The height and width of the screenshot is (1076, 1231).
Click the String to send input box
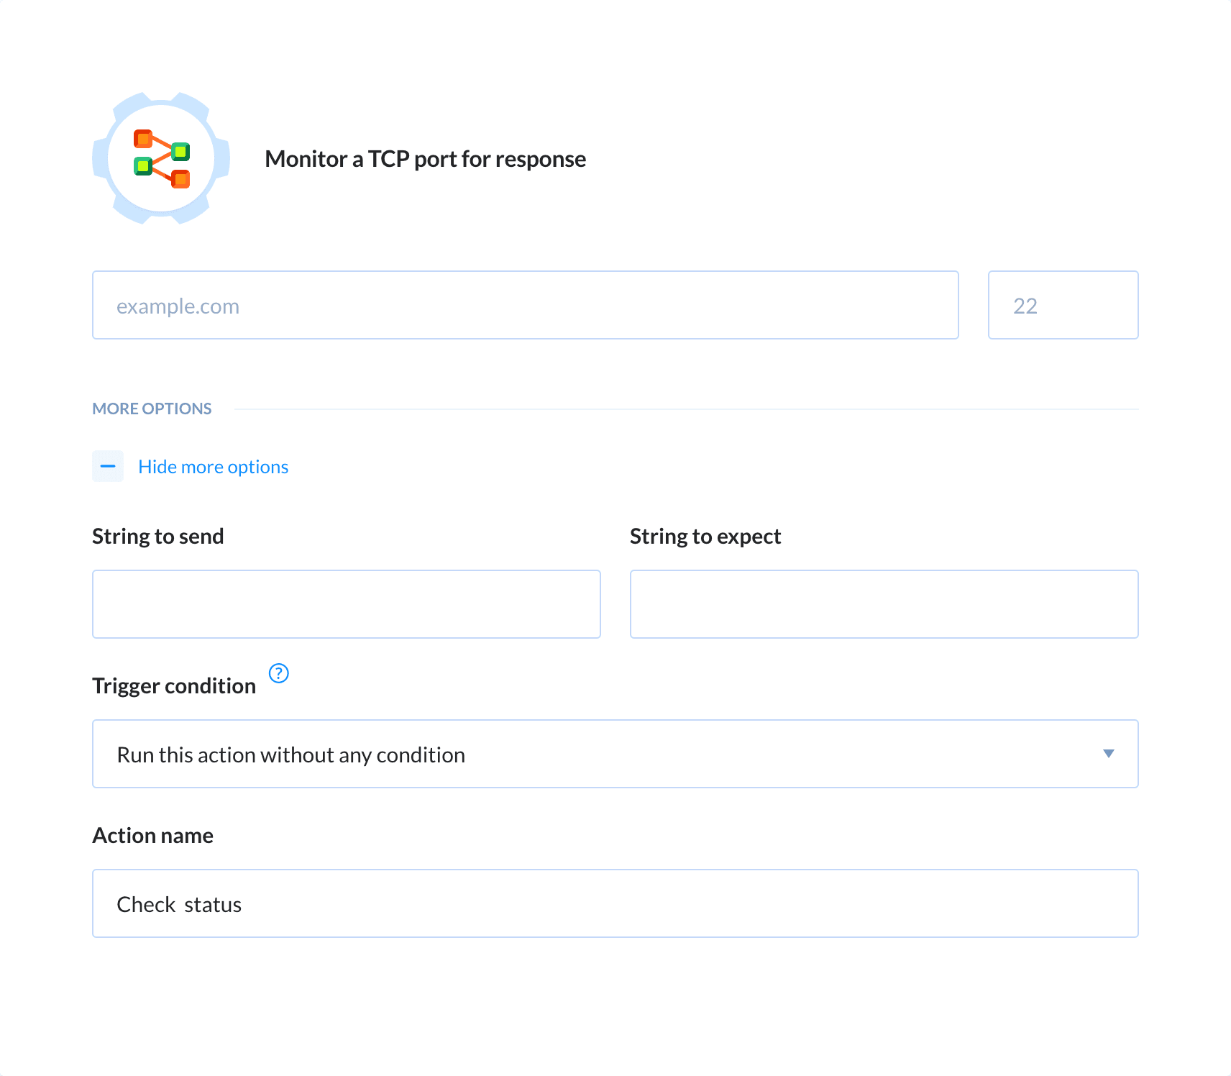pyautogui.click(x=346, y=604)
